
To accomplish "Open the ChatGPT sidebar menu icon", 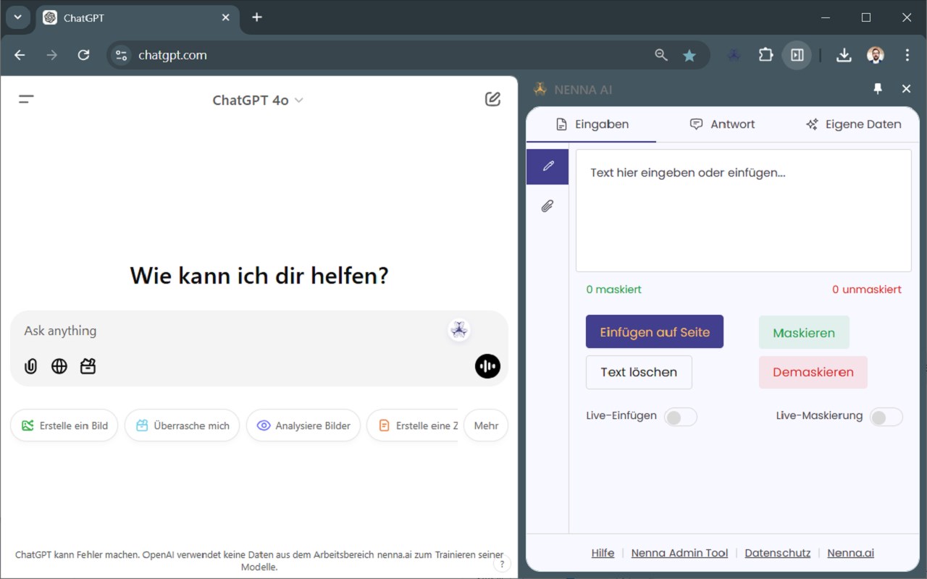I will 27,100.
